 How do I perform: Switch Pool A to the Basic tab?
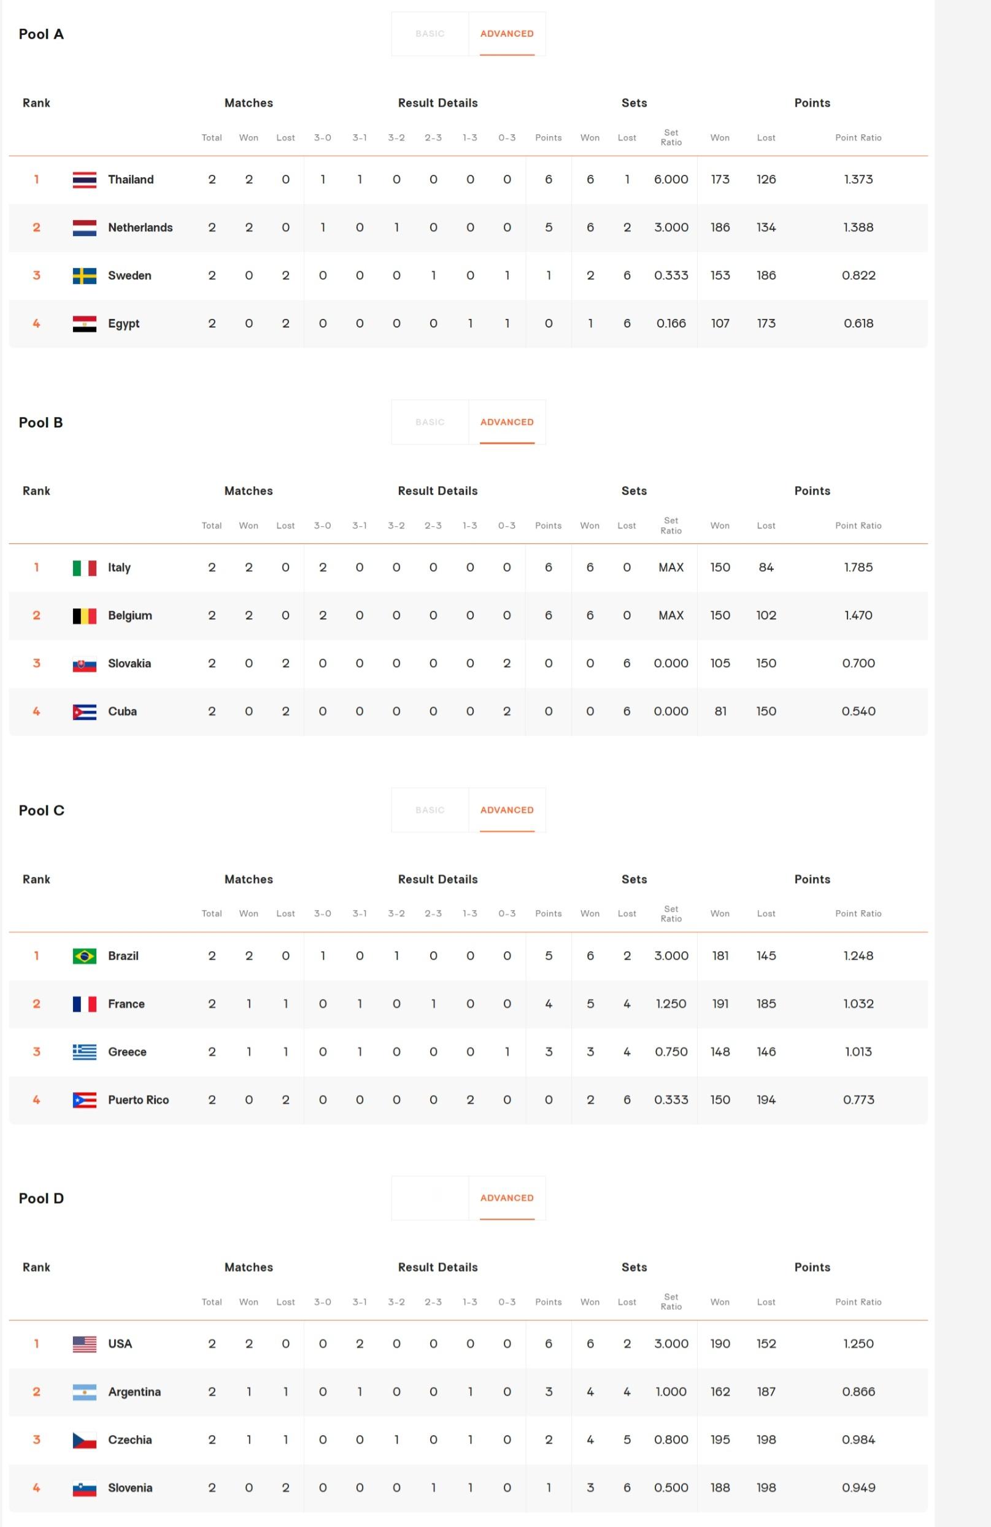(x=430, y=34)
